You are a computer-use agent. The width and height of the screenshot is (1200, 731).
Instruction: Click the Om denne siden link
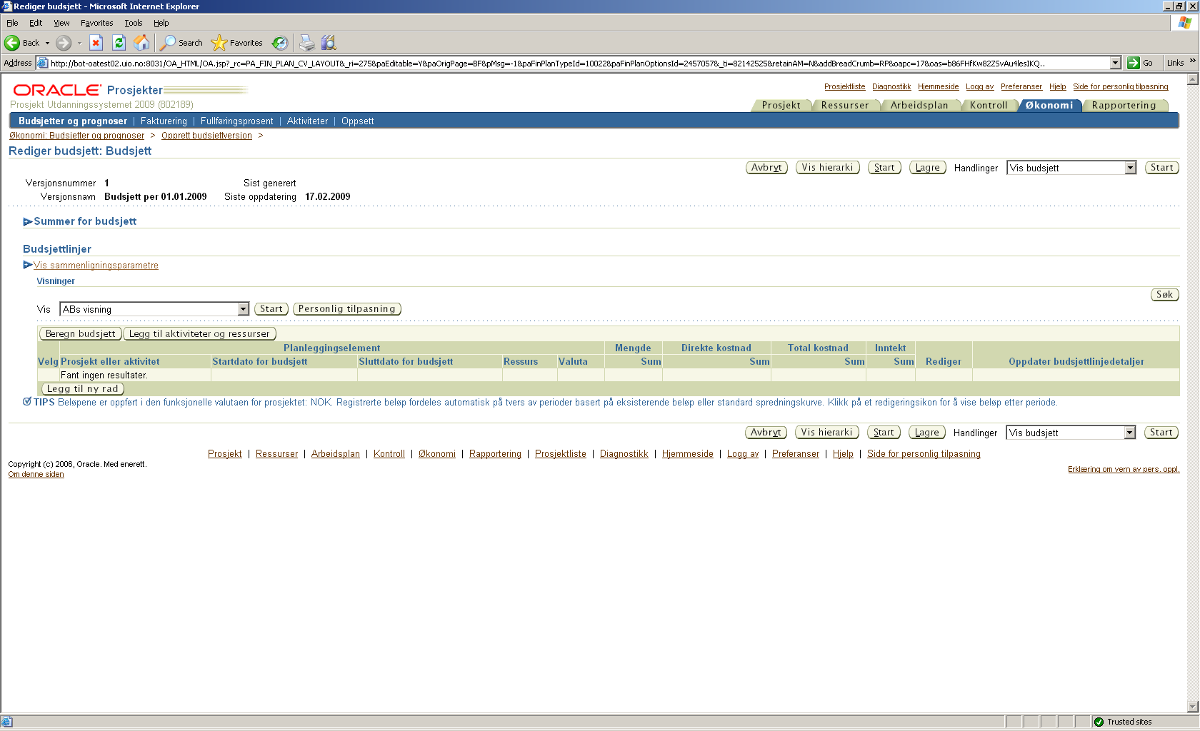coord(36,474)
